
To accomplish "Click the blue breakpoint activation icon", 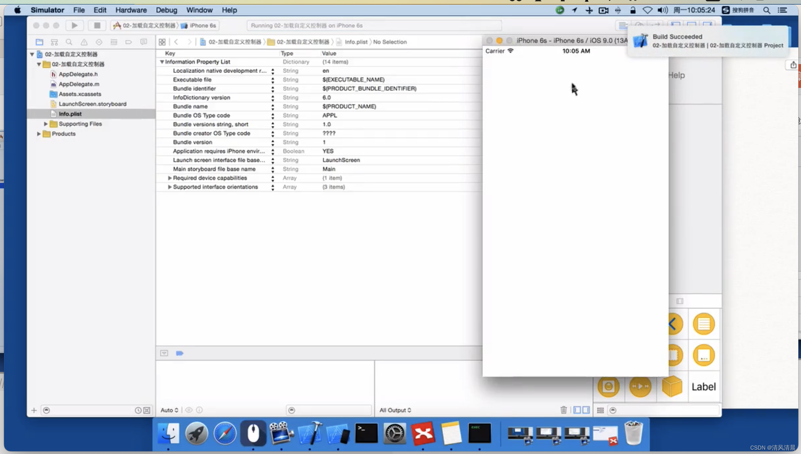I will (180, 353).
